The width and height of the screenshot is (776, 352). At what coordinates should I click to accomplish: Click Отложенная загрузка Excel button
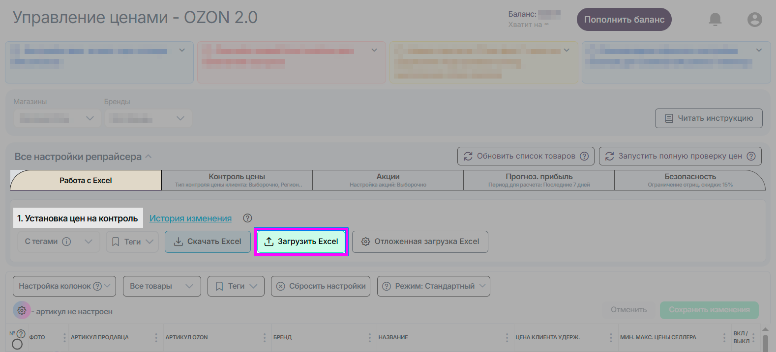point(420,242)
